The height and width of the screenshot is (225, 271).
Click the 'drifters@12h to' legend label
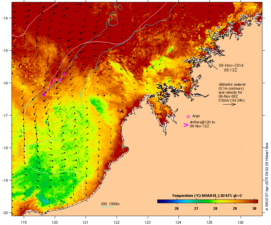202,122
